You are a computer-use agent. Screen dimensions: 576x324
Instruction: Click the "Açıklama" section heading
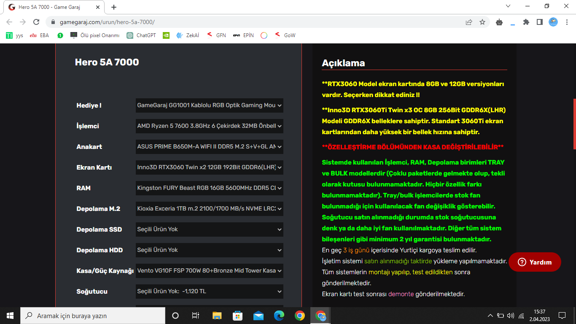(343, 63)
